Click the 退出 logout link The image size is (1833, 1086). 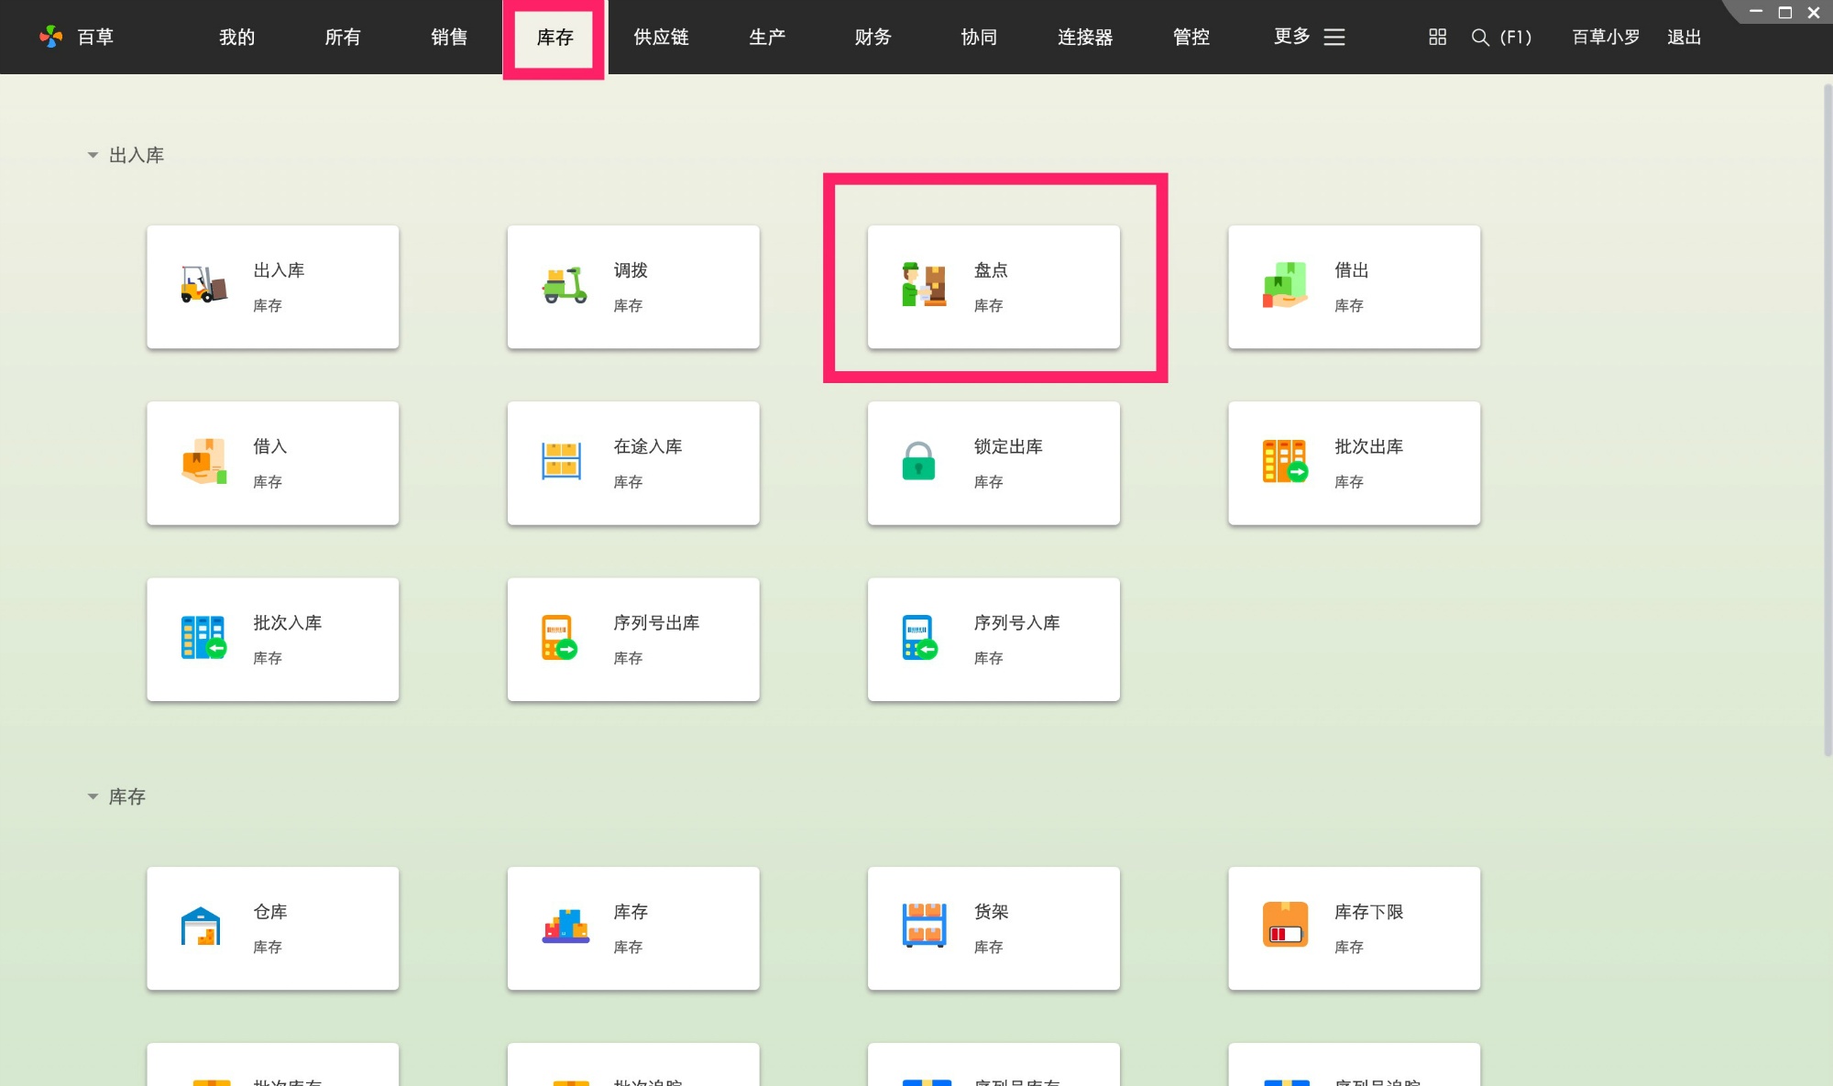[1683, 37]
